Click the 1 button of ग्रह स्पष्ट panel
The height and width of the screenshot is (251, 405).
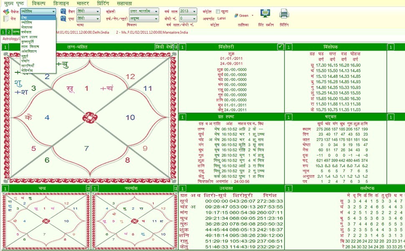point(182,117)
